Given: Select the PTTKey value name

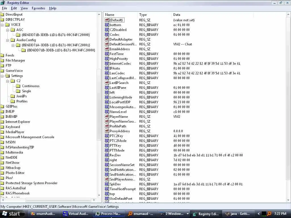Looking at the screenshot, I should 115,145.
